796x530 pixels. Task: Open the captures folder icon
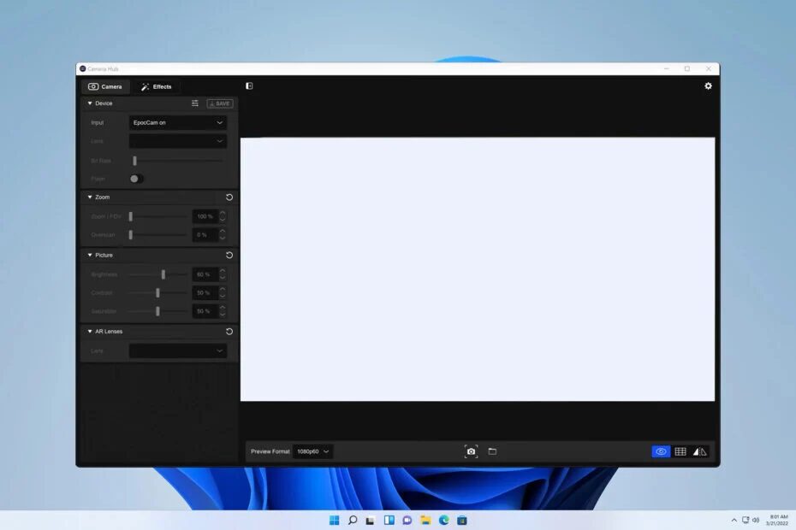click(x=492, y=451)
